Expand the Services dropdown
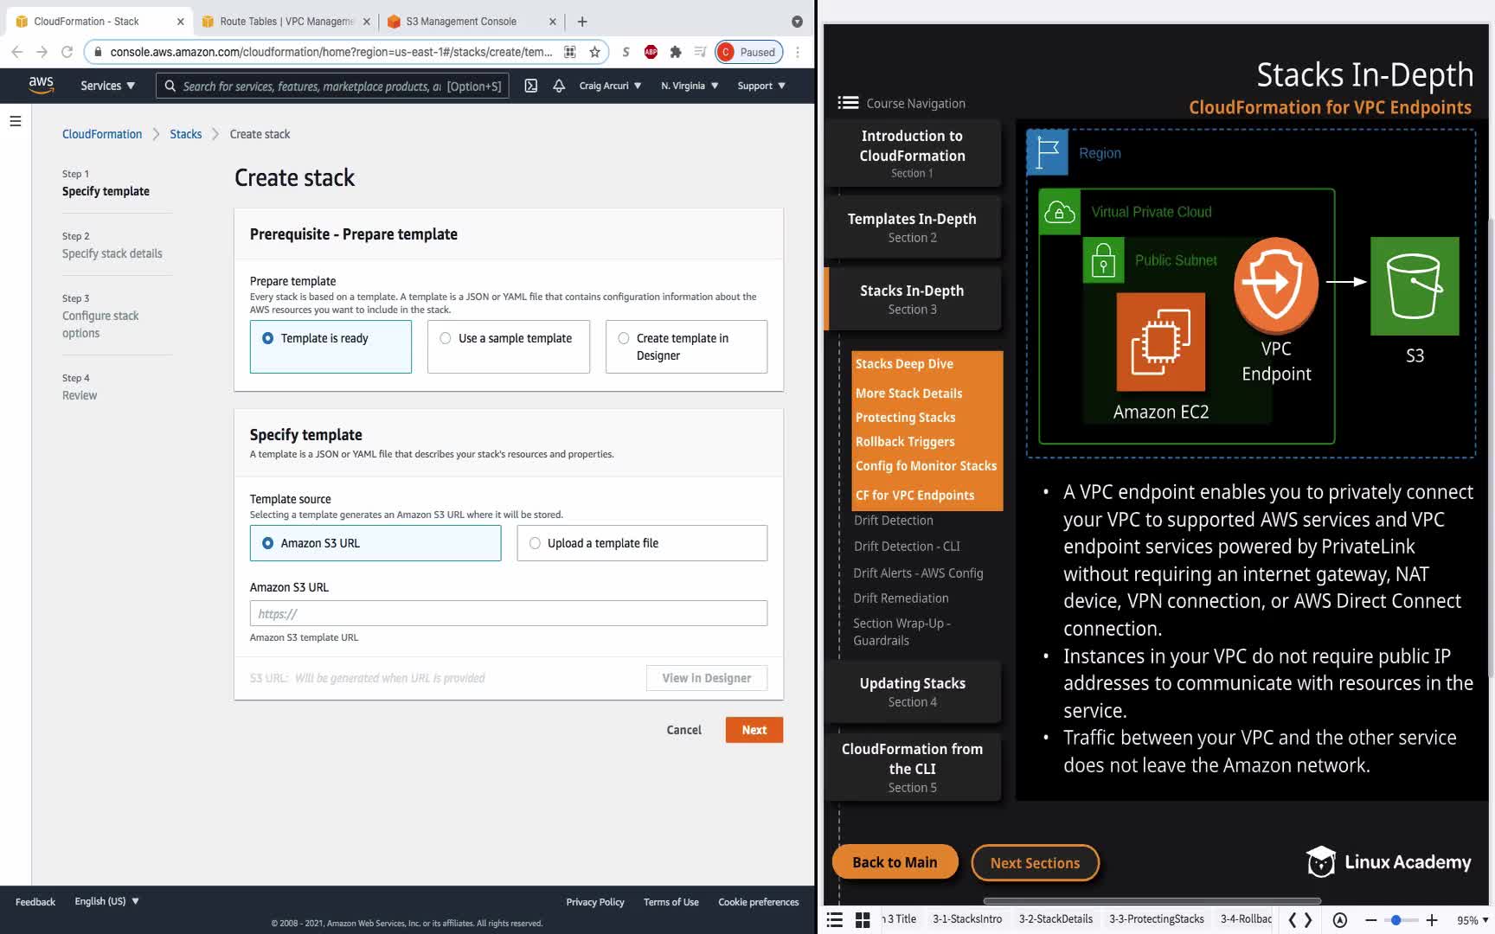This screenshot has height=934, width=1495. [107, 86]
